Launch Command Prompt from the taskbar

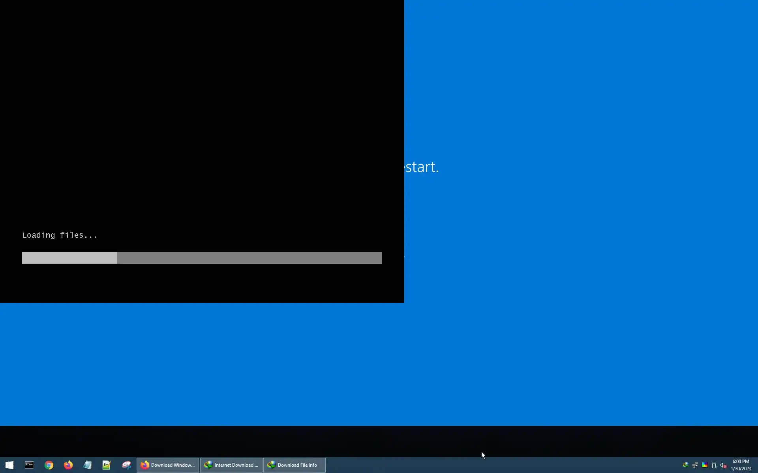pyautogui.click(x=29, y=465)
